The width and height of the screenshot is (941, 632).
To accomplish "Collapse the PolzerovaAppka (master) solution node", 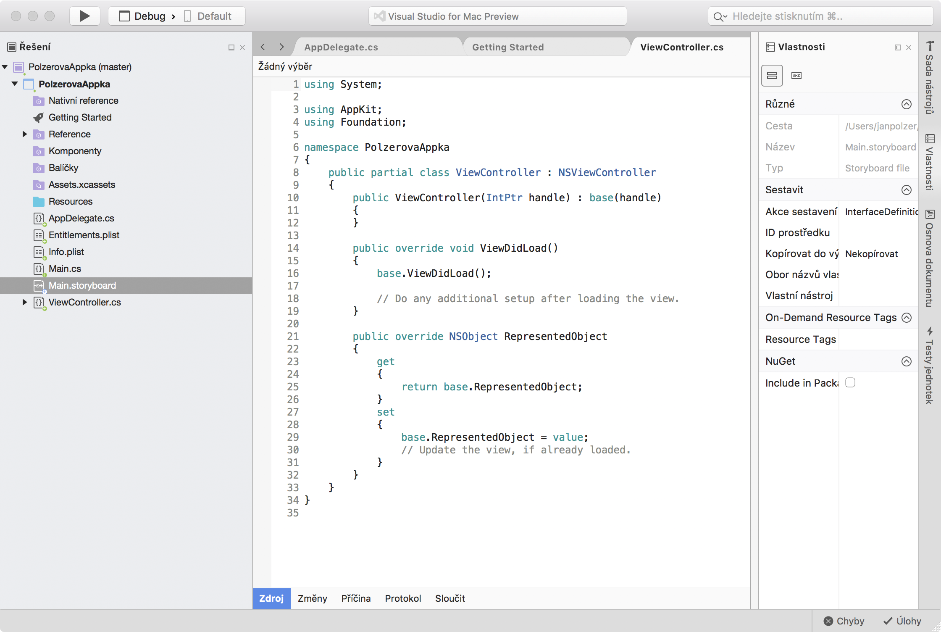I will click(x=5, y=67).
